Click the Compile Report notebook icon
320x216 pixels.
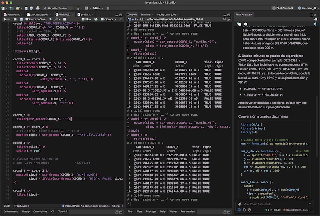click(64, 19)
